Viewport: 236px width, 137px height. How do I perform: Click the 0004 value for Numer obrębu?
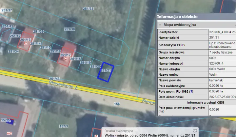213,58
